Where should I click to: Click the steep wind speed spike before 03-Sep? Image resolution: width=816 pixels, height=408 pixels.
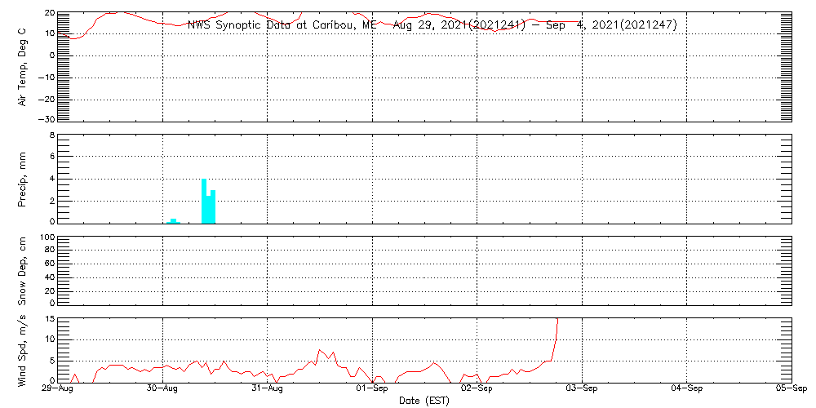tap(555, 335)
